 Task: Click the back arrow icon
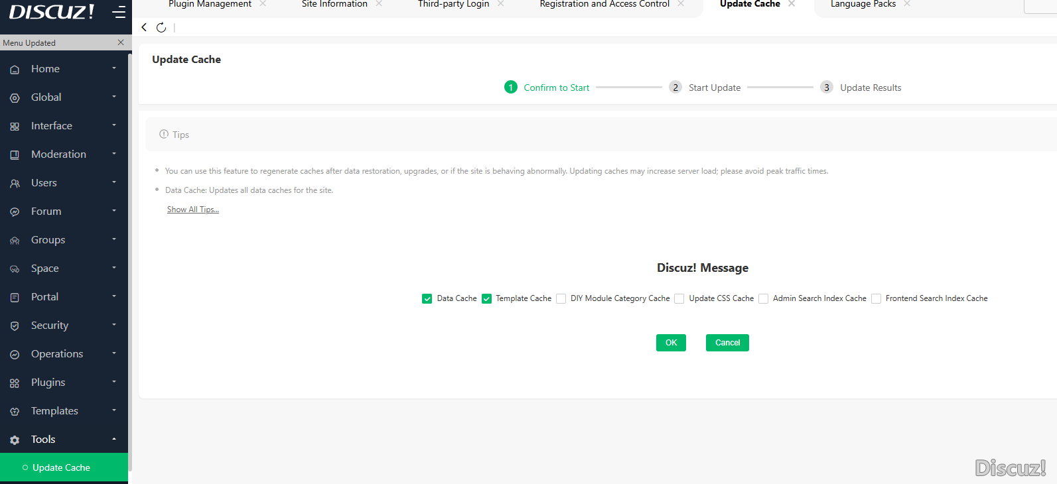pyautogui.click(x=145, y=27)
